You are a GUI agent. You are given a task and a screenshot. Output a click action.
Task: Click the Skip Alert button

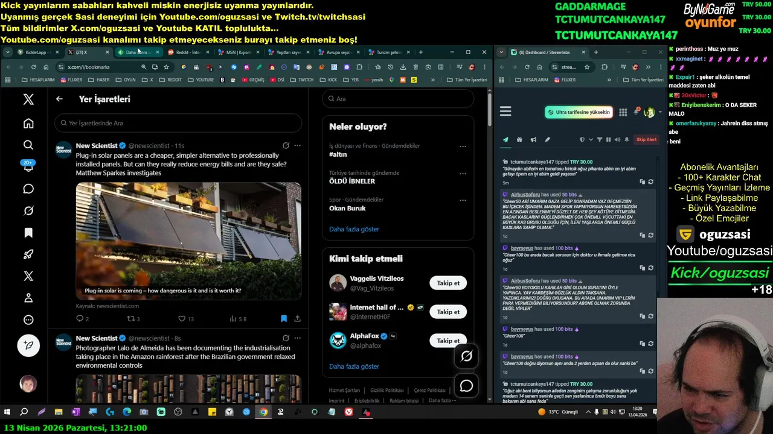pyautogui.click(x=646, y=140)
